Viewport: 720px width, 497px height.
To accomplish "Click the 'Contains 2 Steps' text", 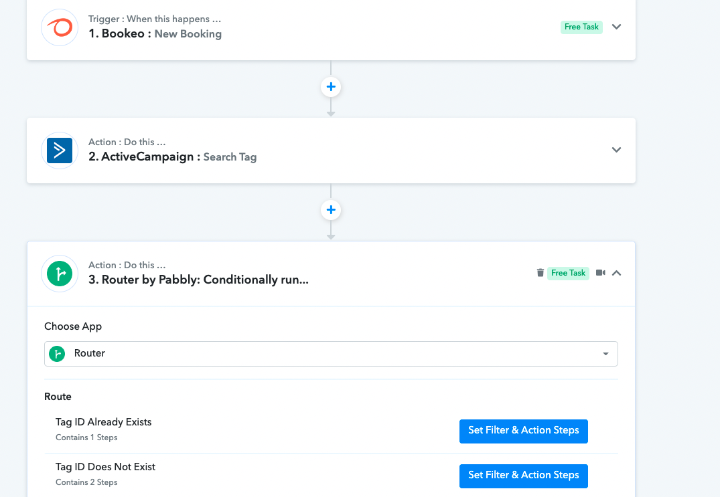I will click(x=86, y=482).
